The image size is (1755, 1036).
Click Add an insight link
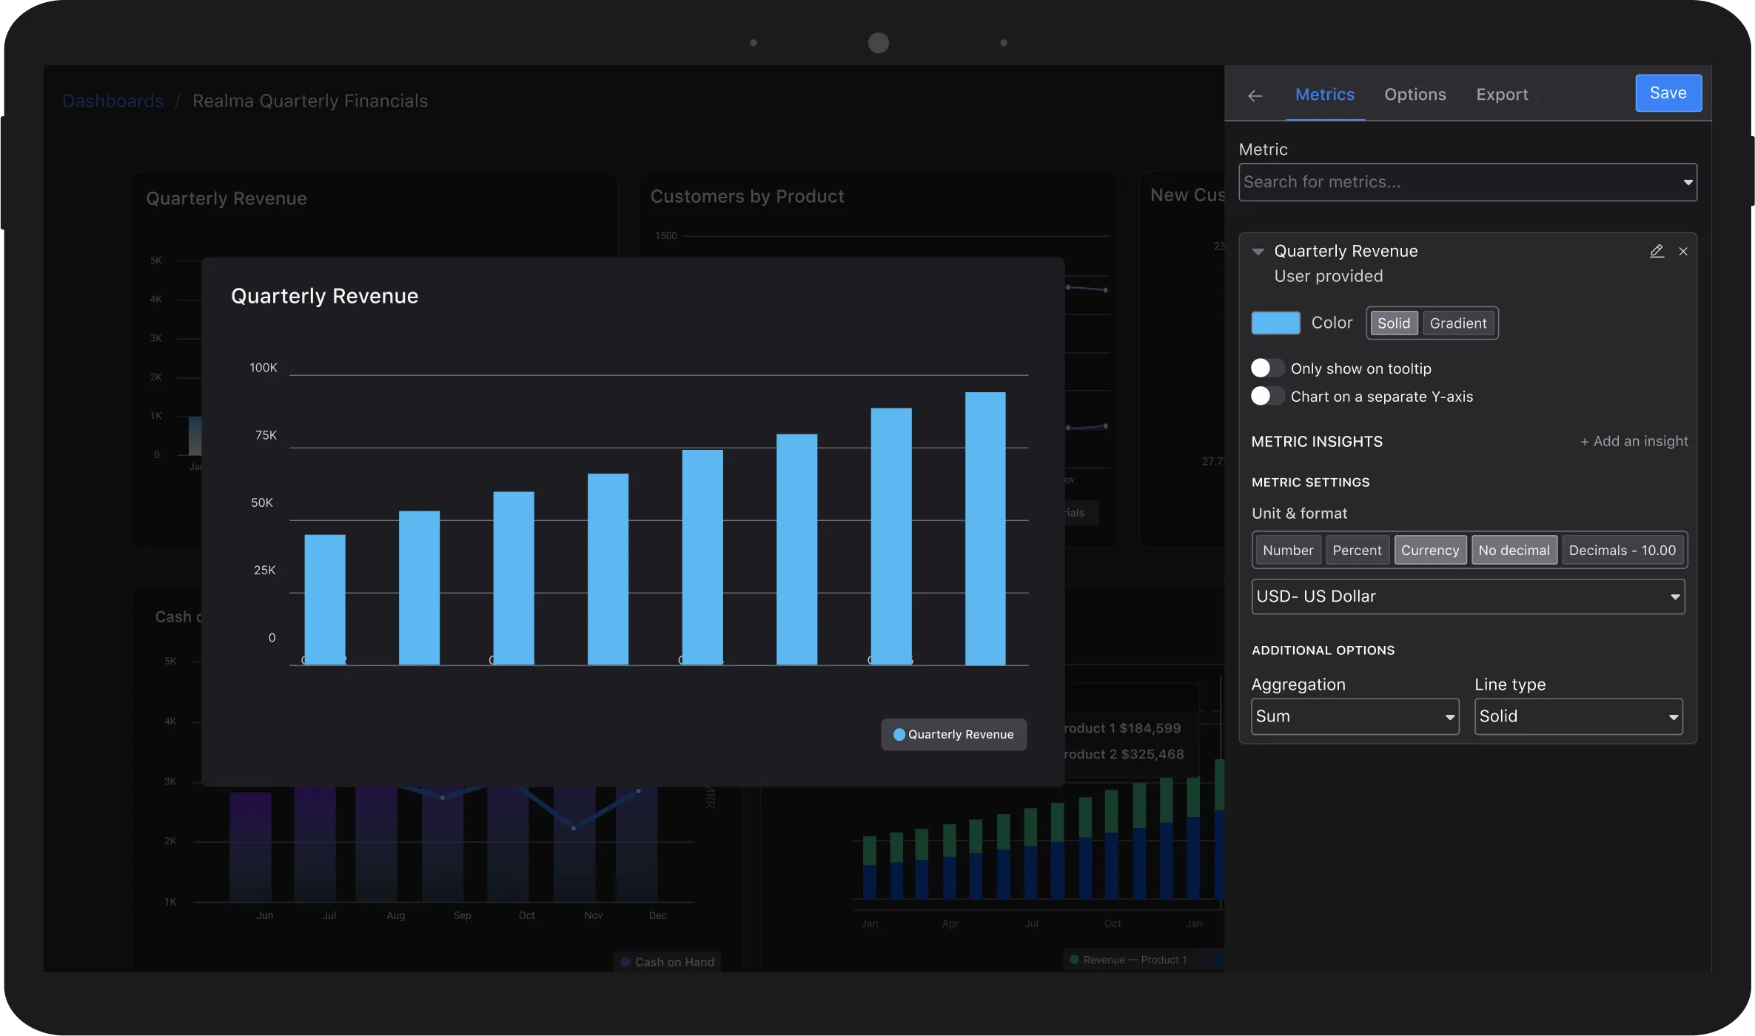pos(1634,441)
